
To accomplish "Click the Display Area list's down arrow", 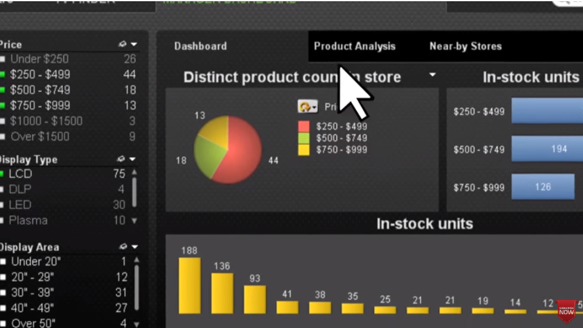I will [136, 324].
